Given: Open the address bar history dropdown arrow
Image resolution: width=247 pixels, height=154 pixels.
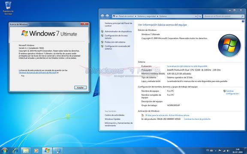Looking at the screenshot, I should tap(196, 16).
